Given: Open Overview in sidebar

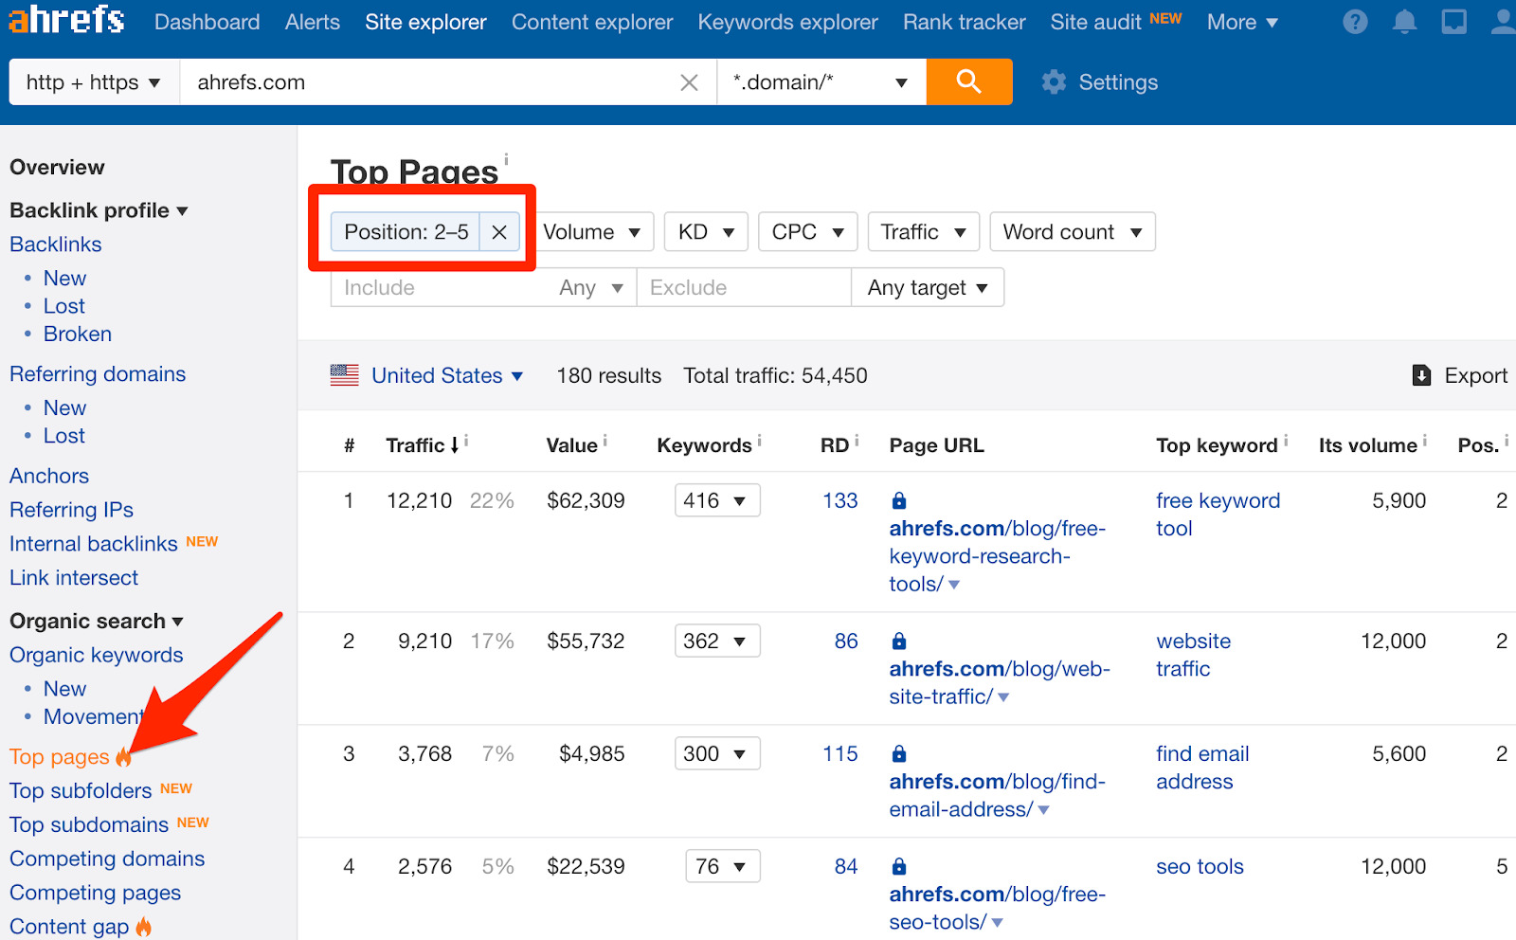Looking at the screenshot, I should [x=57, y=168].
